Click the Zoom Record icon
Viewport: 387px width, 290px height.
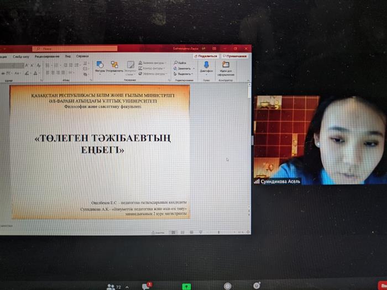pos(227,286)
